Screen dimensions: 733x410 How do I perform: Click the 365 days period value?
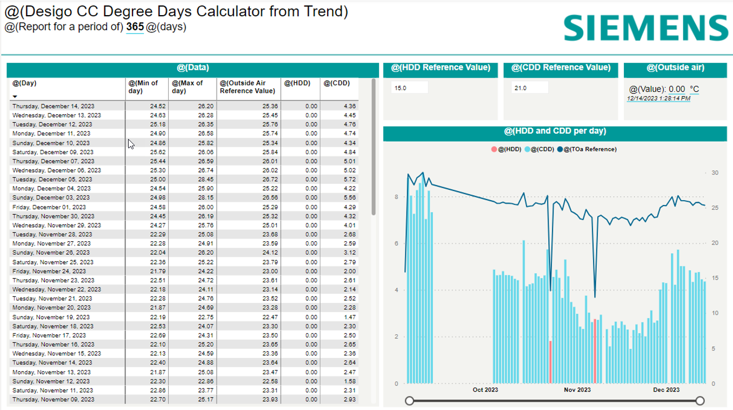pyautogui.click(x=135, y=27)
